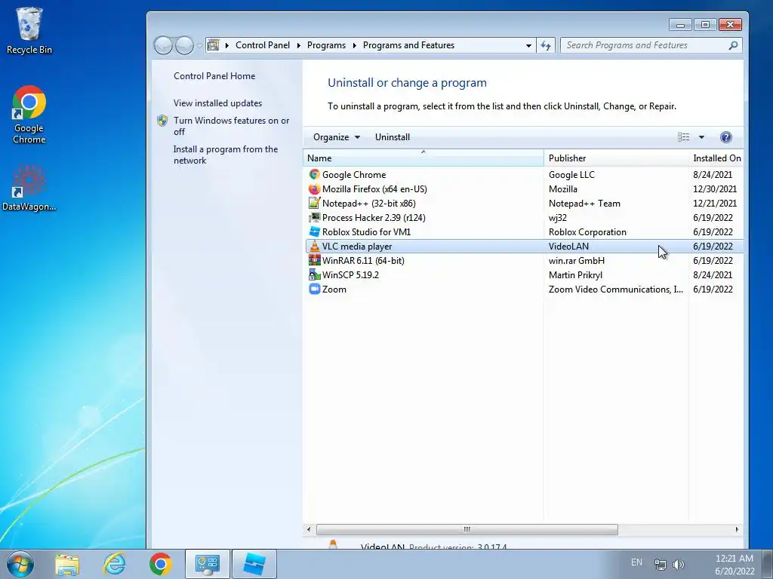Click the 12/30/2021 install date cell
773x579 pixels.
pos(715,189)
